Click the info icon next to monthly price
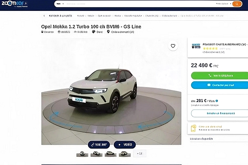This screenshot has height=165, width=248. click(217, 101)
